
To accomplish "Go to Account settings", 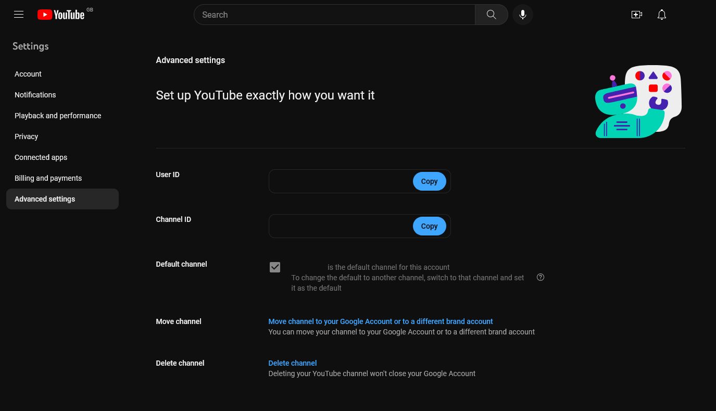I will (x=28, y=74).
